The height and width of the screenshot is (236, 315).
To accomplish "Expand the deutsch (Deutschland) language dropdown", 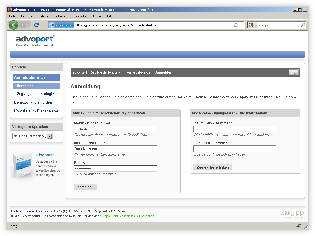I will pos(32,136).
